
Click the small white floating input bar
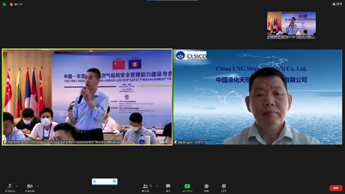tap(105, 181)
